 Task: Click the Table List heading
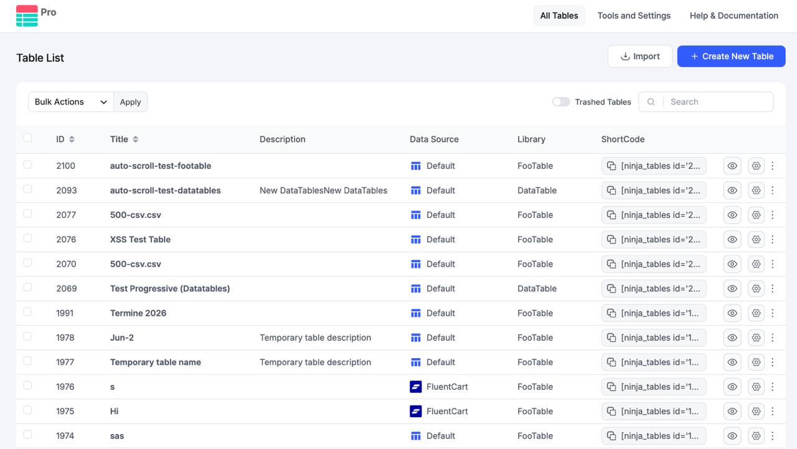coord(40,58)
